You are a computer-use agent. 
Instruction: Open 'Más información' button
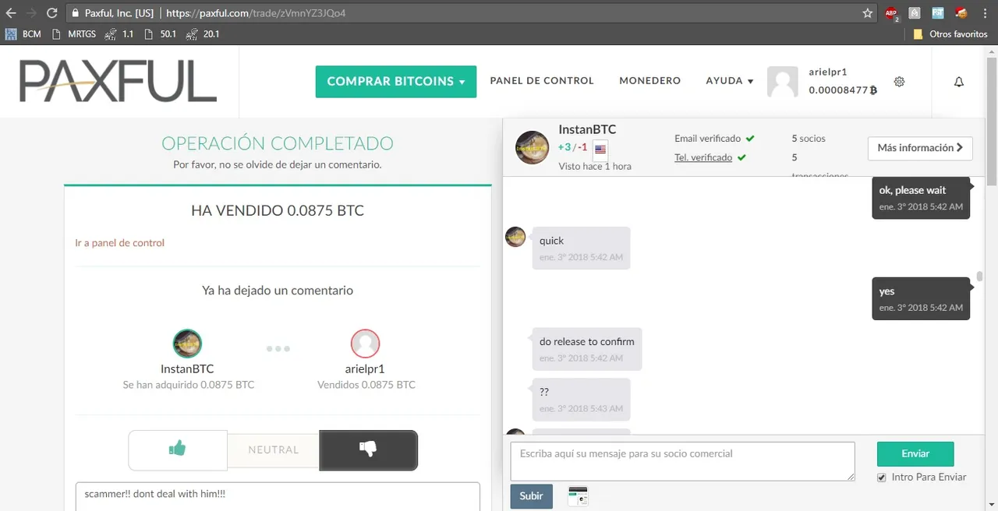(920, 148)
